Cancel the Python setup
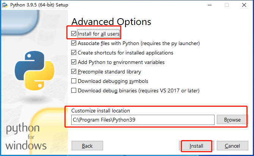Image resolution: width=254 pixels, height=156 pixels. [232, 146]
